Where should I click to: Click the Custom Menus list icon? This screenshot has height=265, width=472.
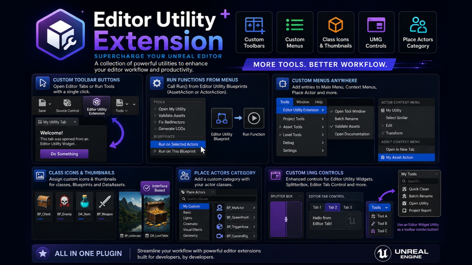pos(295,25)
